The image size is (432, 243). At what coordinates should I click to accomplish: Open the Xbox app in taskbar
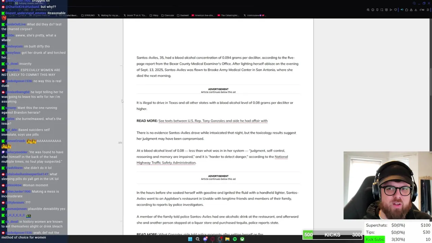242,239
